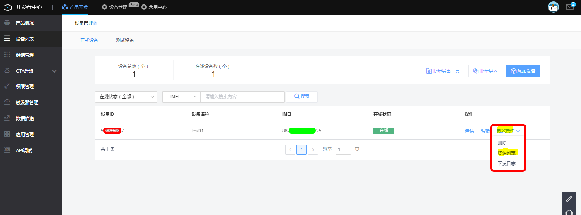Select the 数据推送 sidebar icon
This screenshot has width=581, height=215.
coord(7,118)
